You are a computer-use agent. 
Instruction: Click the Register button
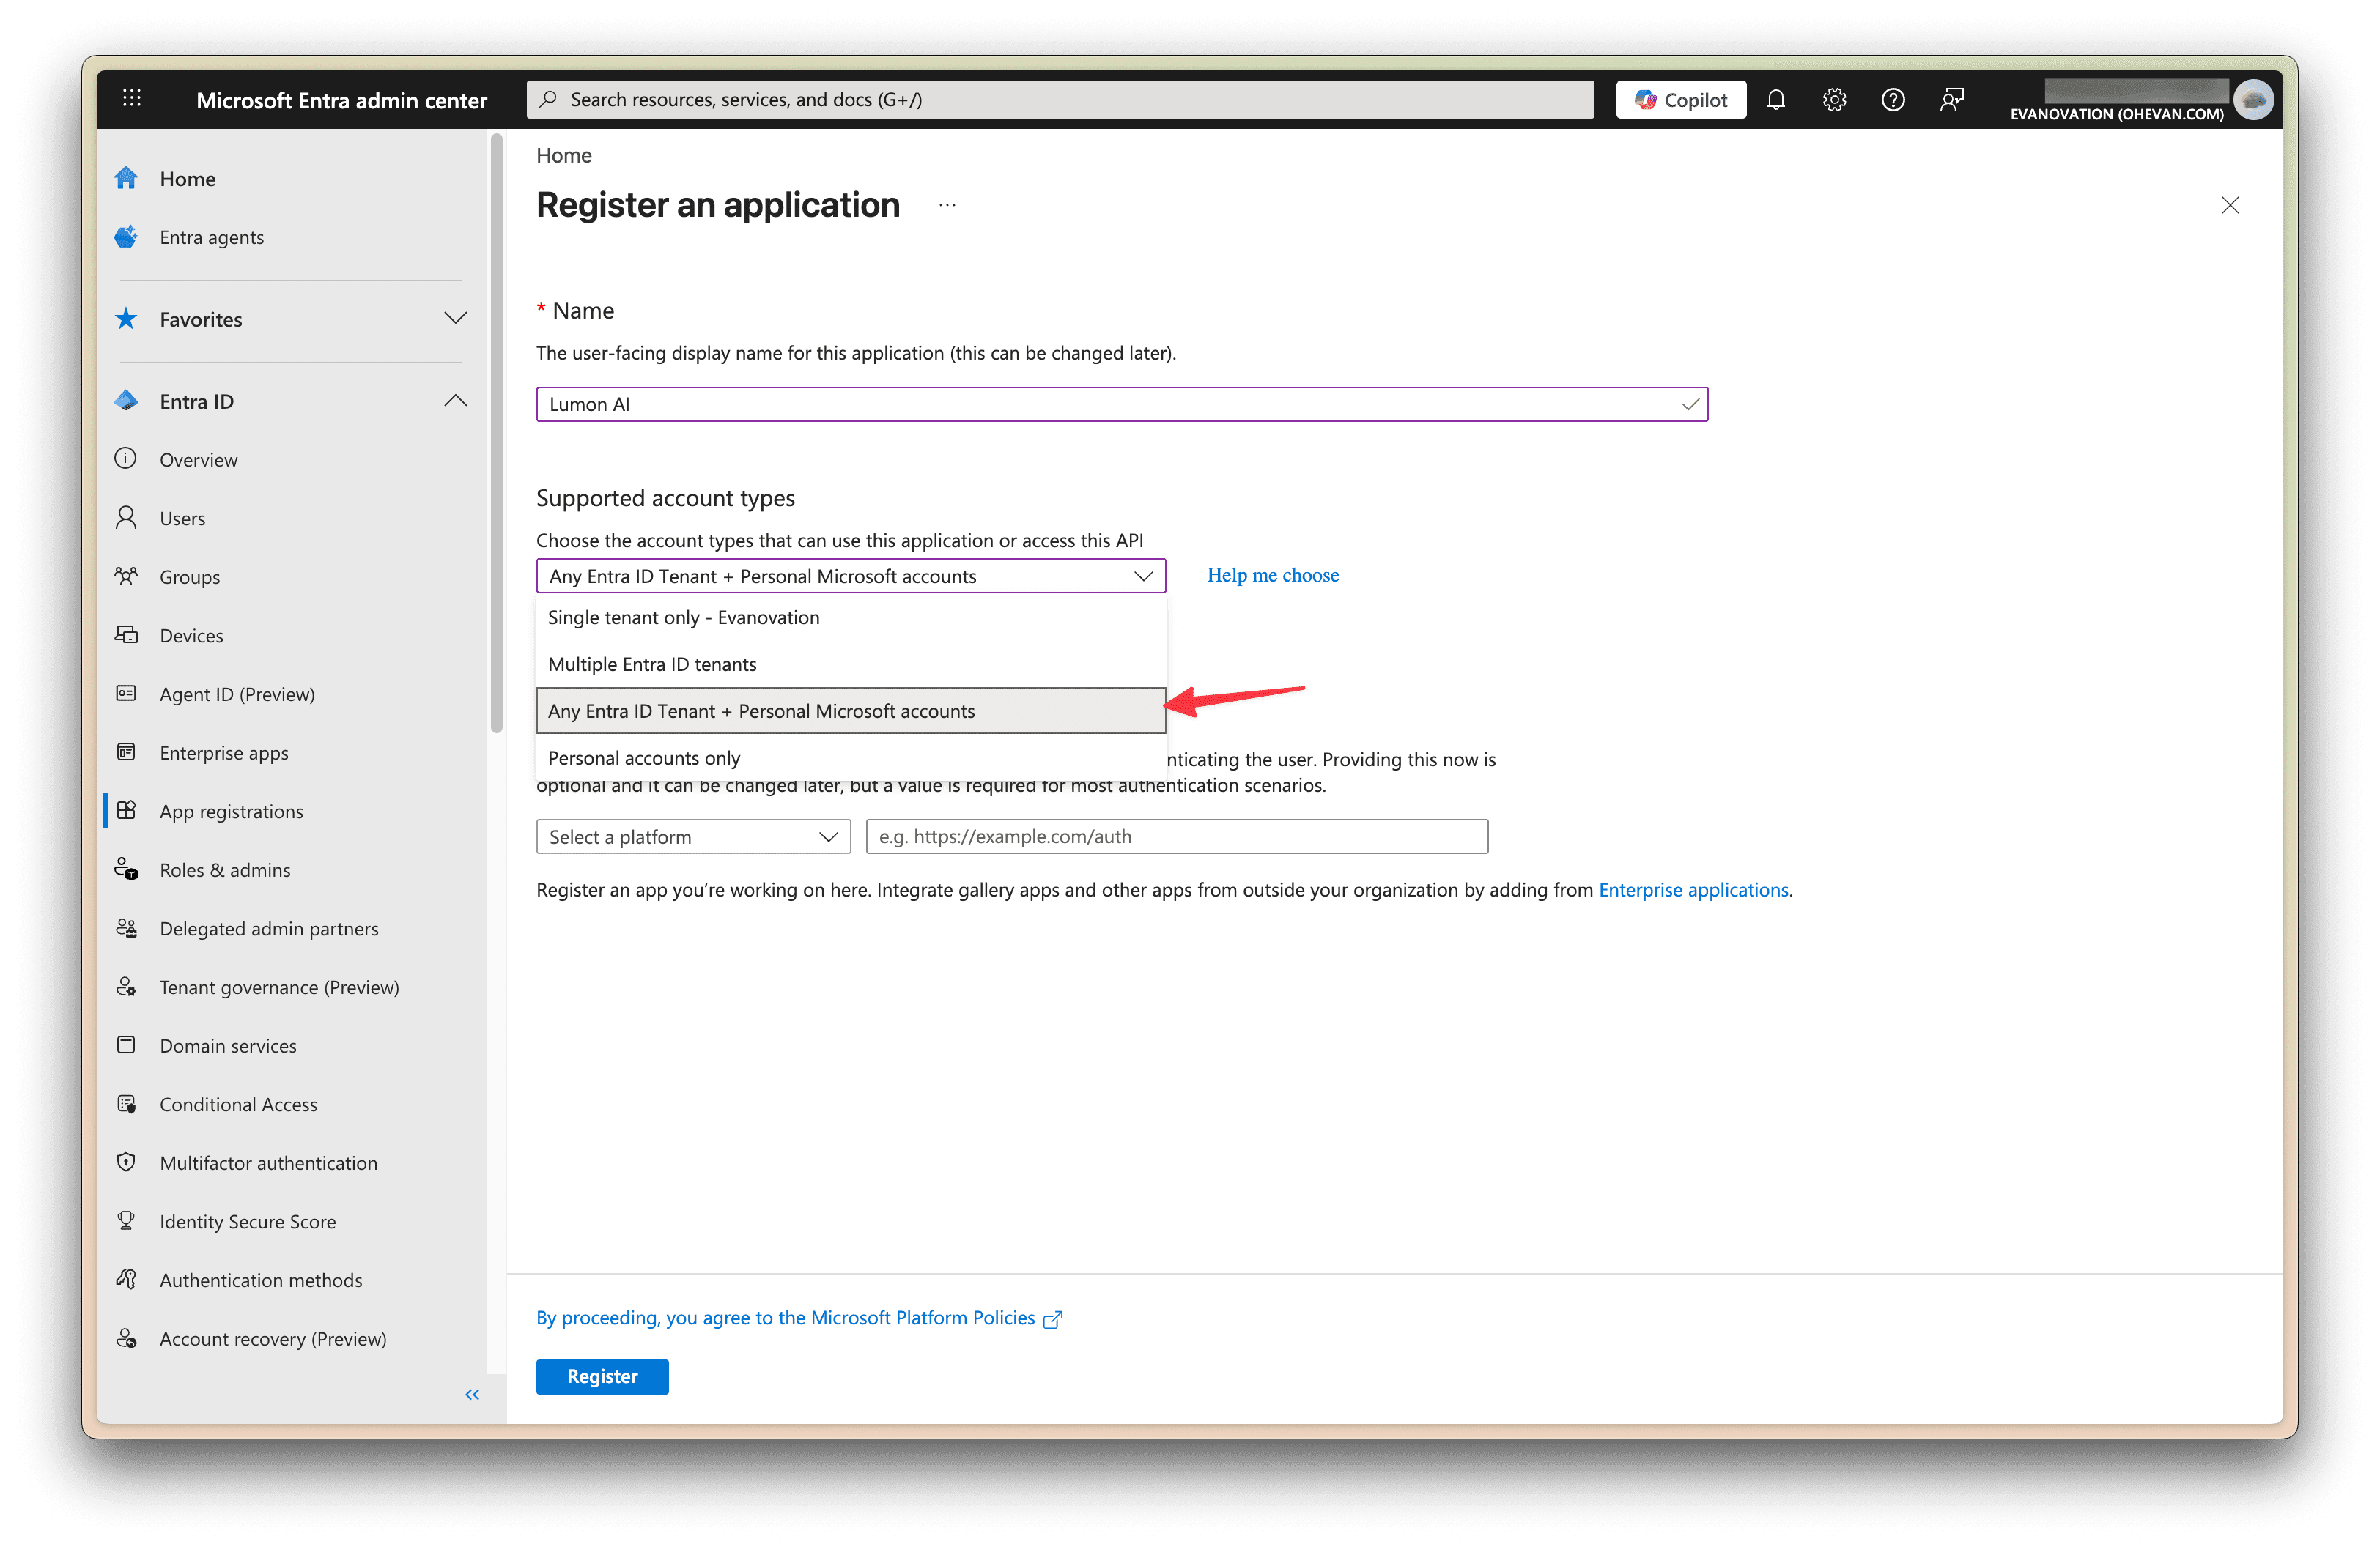tap(601, 1376)
